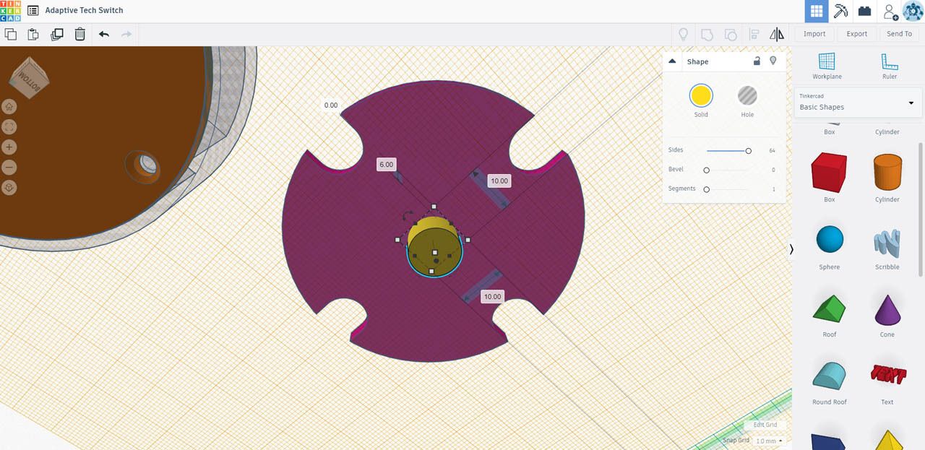Click the Mirror tool in the toolbar
This screenshot has width=925, height=450.
[777, 34]
